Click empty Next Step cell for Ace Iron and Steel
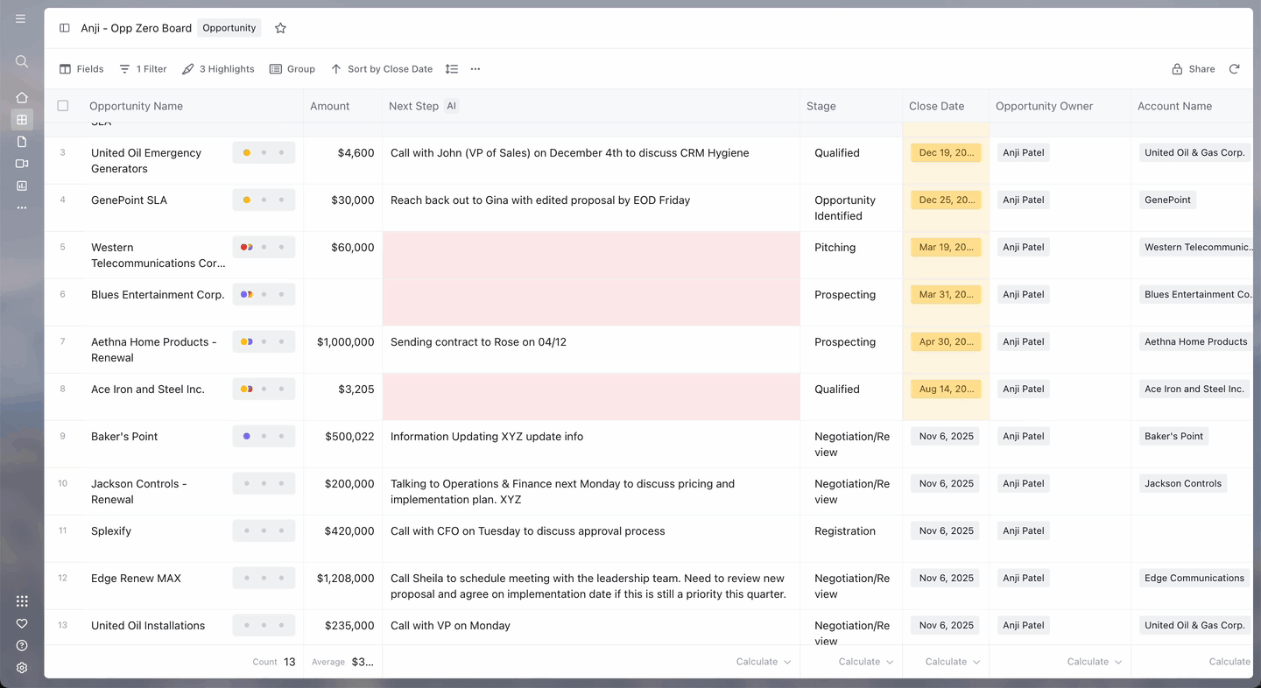 591,397
